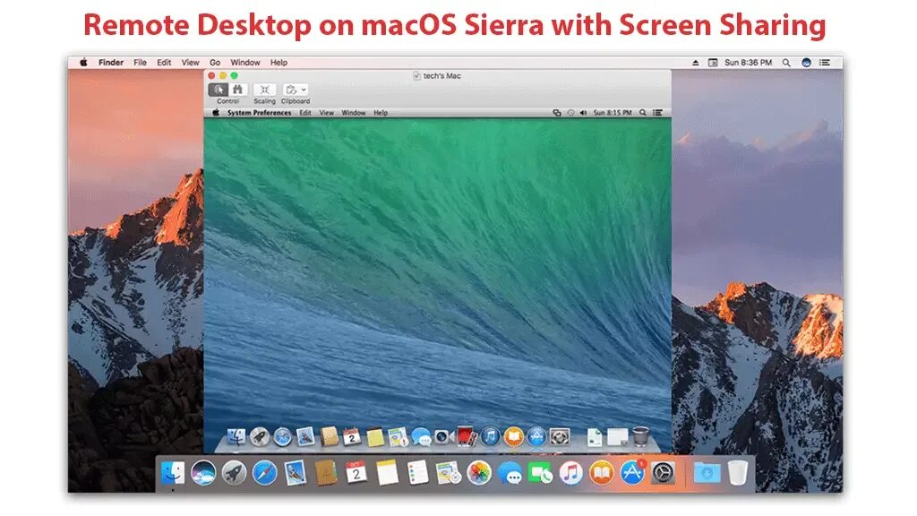Select the Control mode cursor button
This screenshot has height=516, width=917.
219,90
